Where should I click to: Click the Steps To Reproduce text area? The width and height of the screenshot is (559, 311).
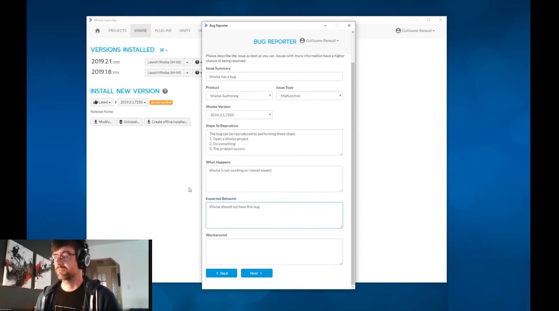274,142
